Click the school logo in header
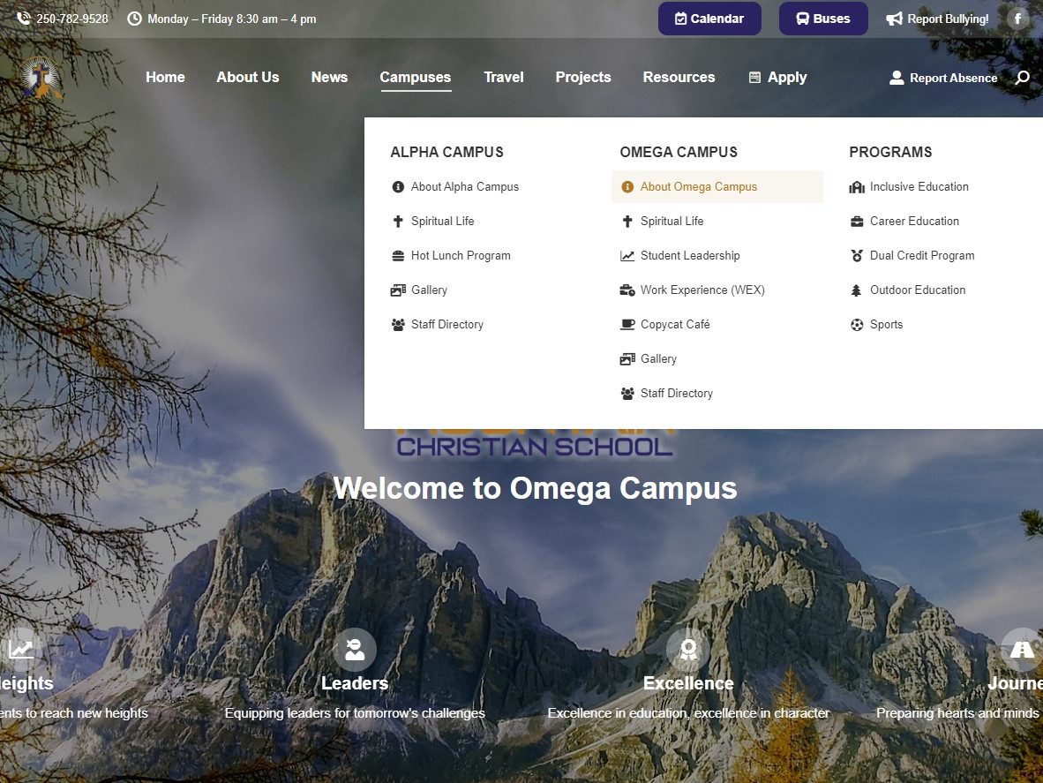 (41, 79)
